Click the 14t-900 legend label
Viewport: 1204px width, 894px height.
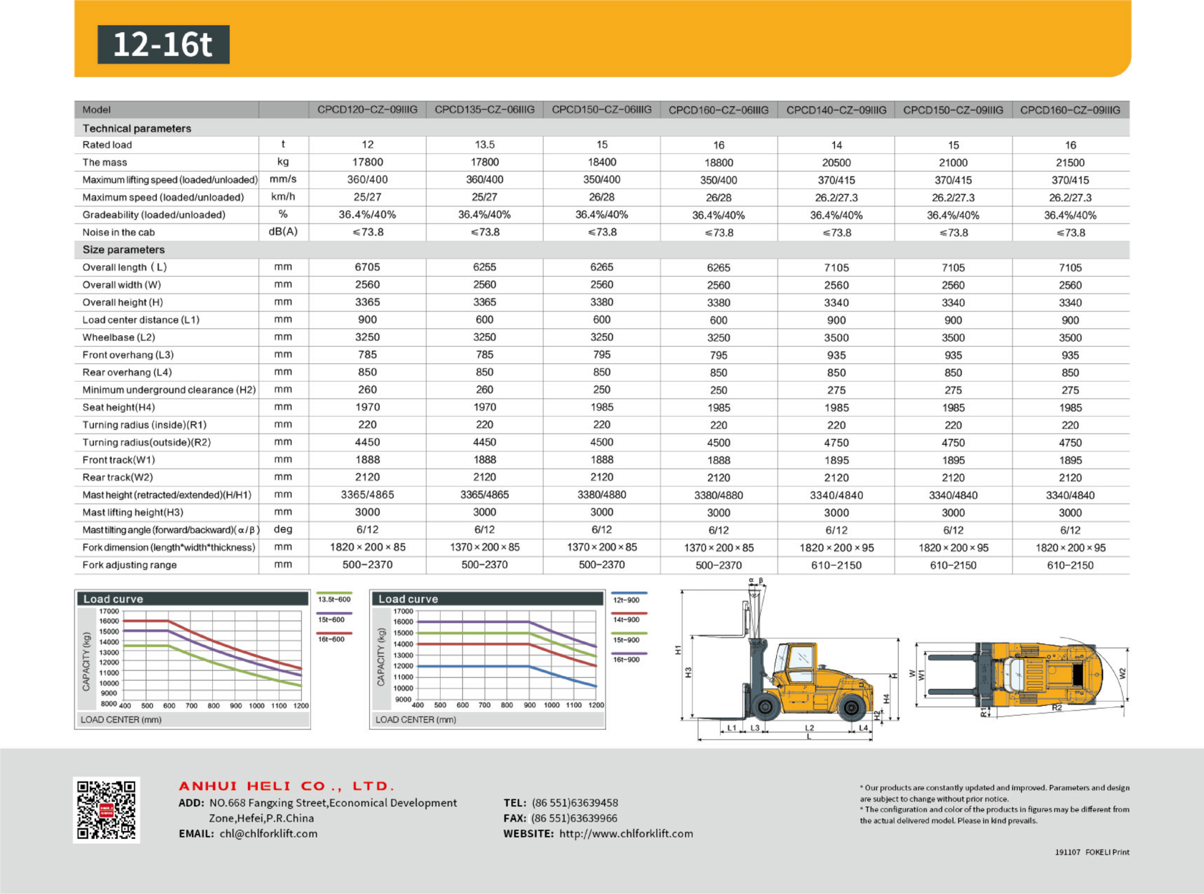pyautogui.click(x=626, y=620)
